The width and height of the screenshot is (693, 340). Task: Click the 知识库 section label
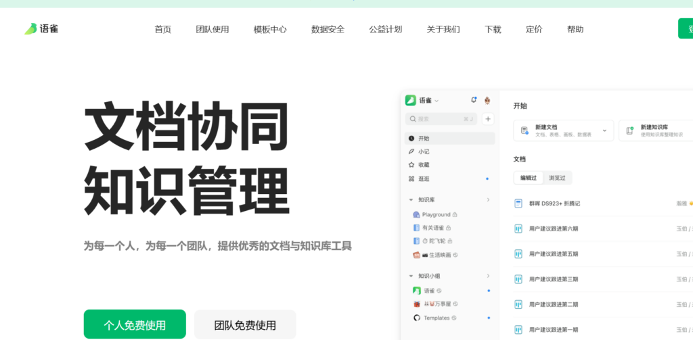[426, 200]
